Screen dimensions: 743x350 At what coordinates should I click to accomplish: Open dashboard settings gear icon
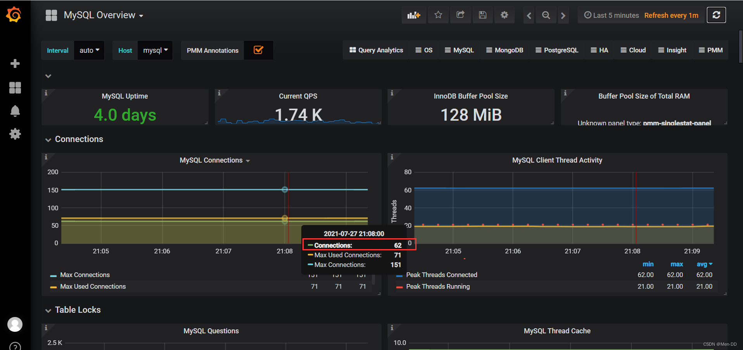504,15
